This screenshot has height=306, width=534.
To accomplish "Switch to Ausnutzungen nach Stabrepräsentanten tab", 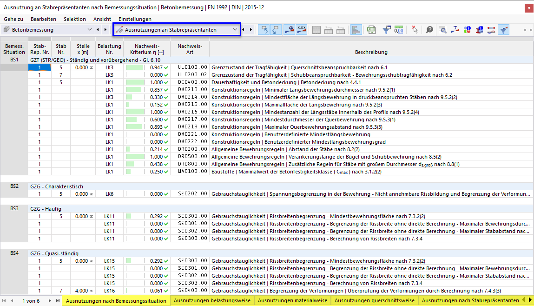I will (470, 300).
